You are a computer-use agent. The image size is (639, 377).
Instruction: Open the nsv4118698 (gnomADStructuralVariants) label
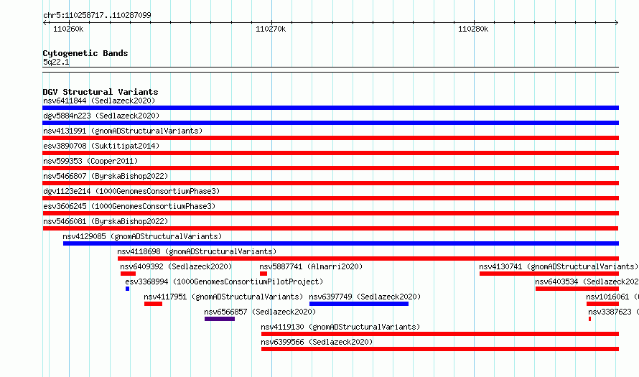pos(197,251)
